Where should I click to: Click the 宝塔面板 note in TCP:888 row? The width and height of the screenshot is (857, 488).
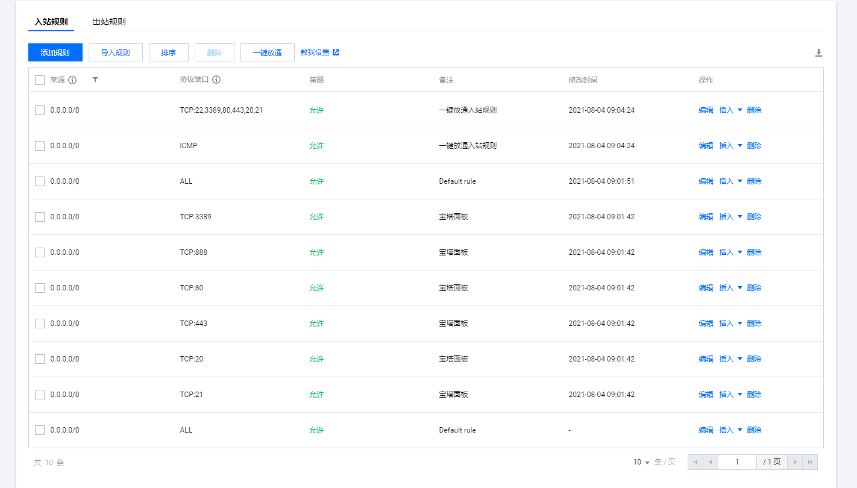click(x=453, y=252)
